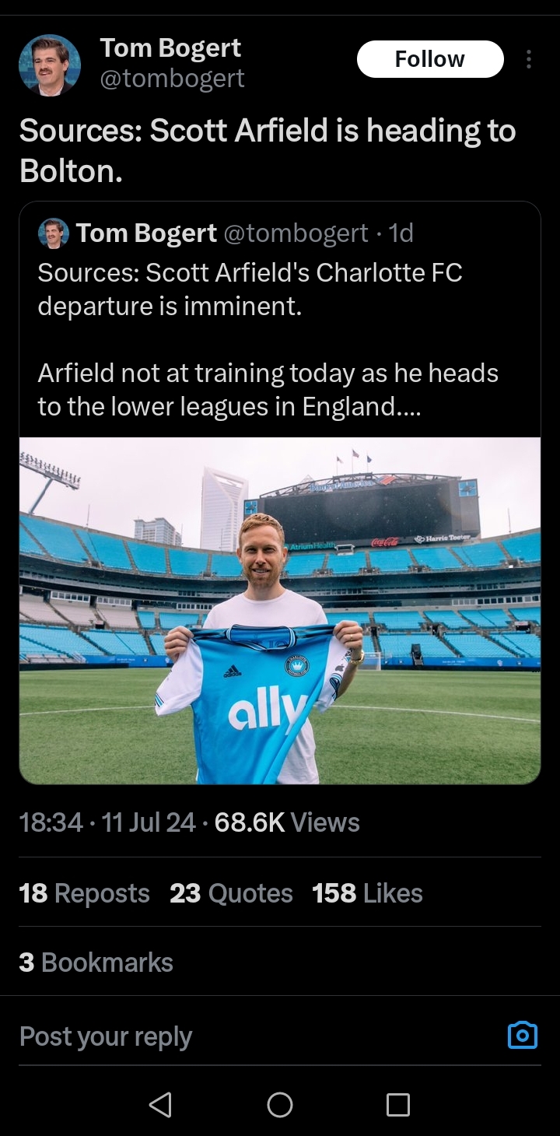The height and width of the screenshot is (1136, 560).
Task: Tap the camera icon in reply bar
Action: pyautogui.click(x=522, y=1035)
